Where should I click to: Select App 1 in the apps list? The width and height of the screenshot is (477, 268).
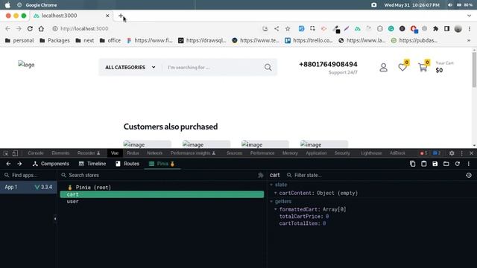click(28, 187)
